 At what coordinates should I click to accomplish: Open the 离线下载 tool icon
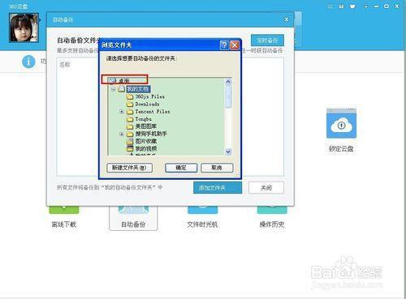64,210
